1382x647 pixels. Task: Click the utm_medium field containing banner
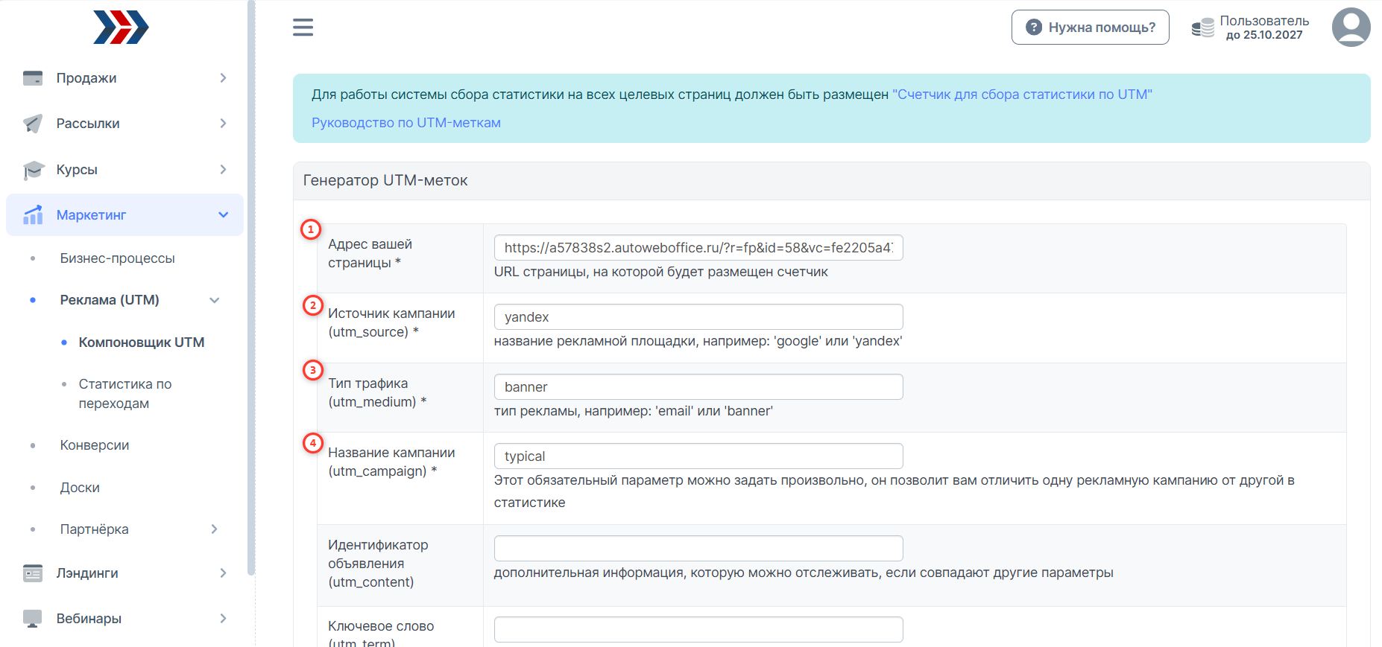pos(698,387)
